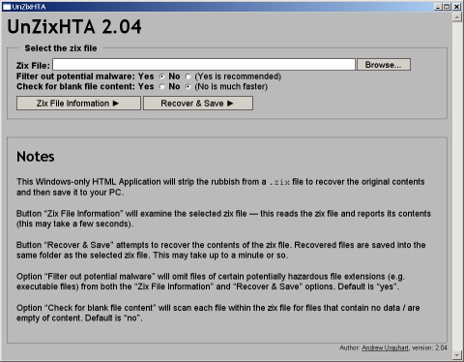Image resolution: width=464 pixels, height=362 pixels.
Task: Click the Zix File path input field
Action: coord(204,65)
